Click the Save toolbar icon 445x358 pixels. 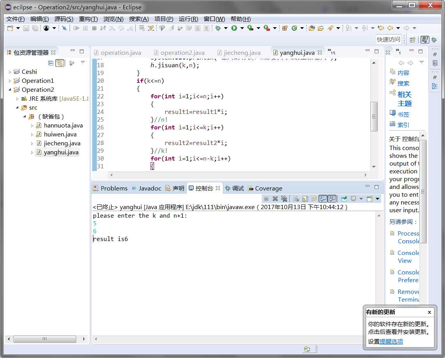pos(26,28)
